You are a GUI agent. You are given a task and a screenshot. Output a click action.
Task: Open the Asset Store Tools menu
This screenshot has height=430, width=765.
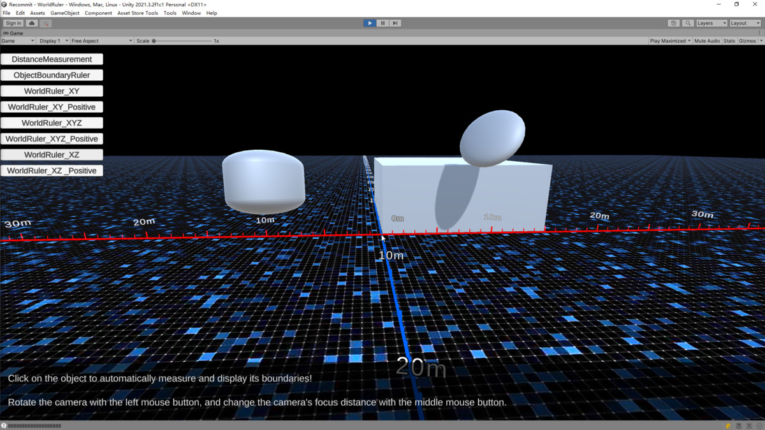point(138,13)
